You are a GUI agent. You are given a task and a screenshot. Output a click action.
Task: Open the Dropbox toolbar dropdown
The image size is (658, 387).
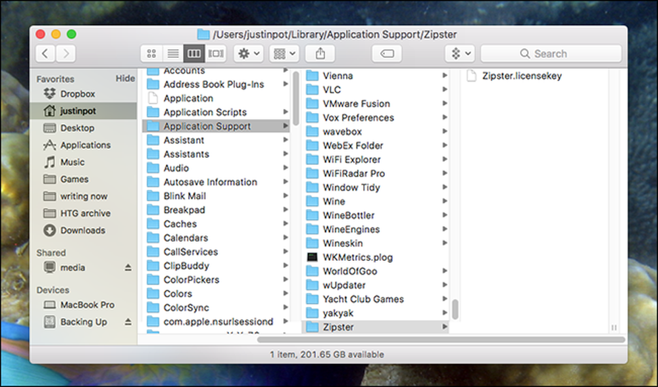(460, 54)
